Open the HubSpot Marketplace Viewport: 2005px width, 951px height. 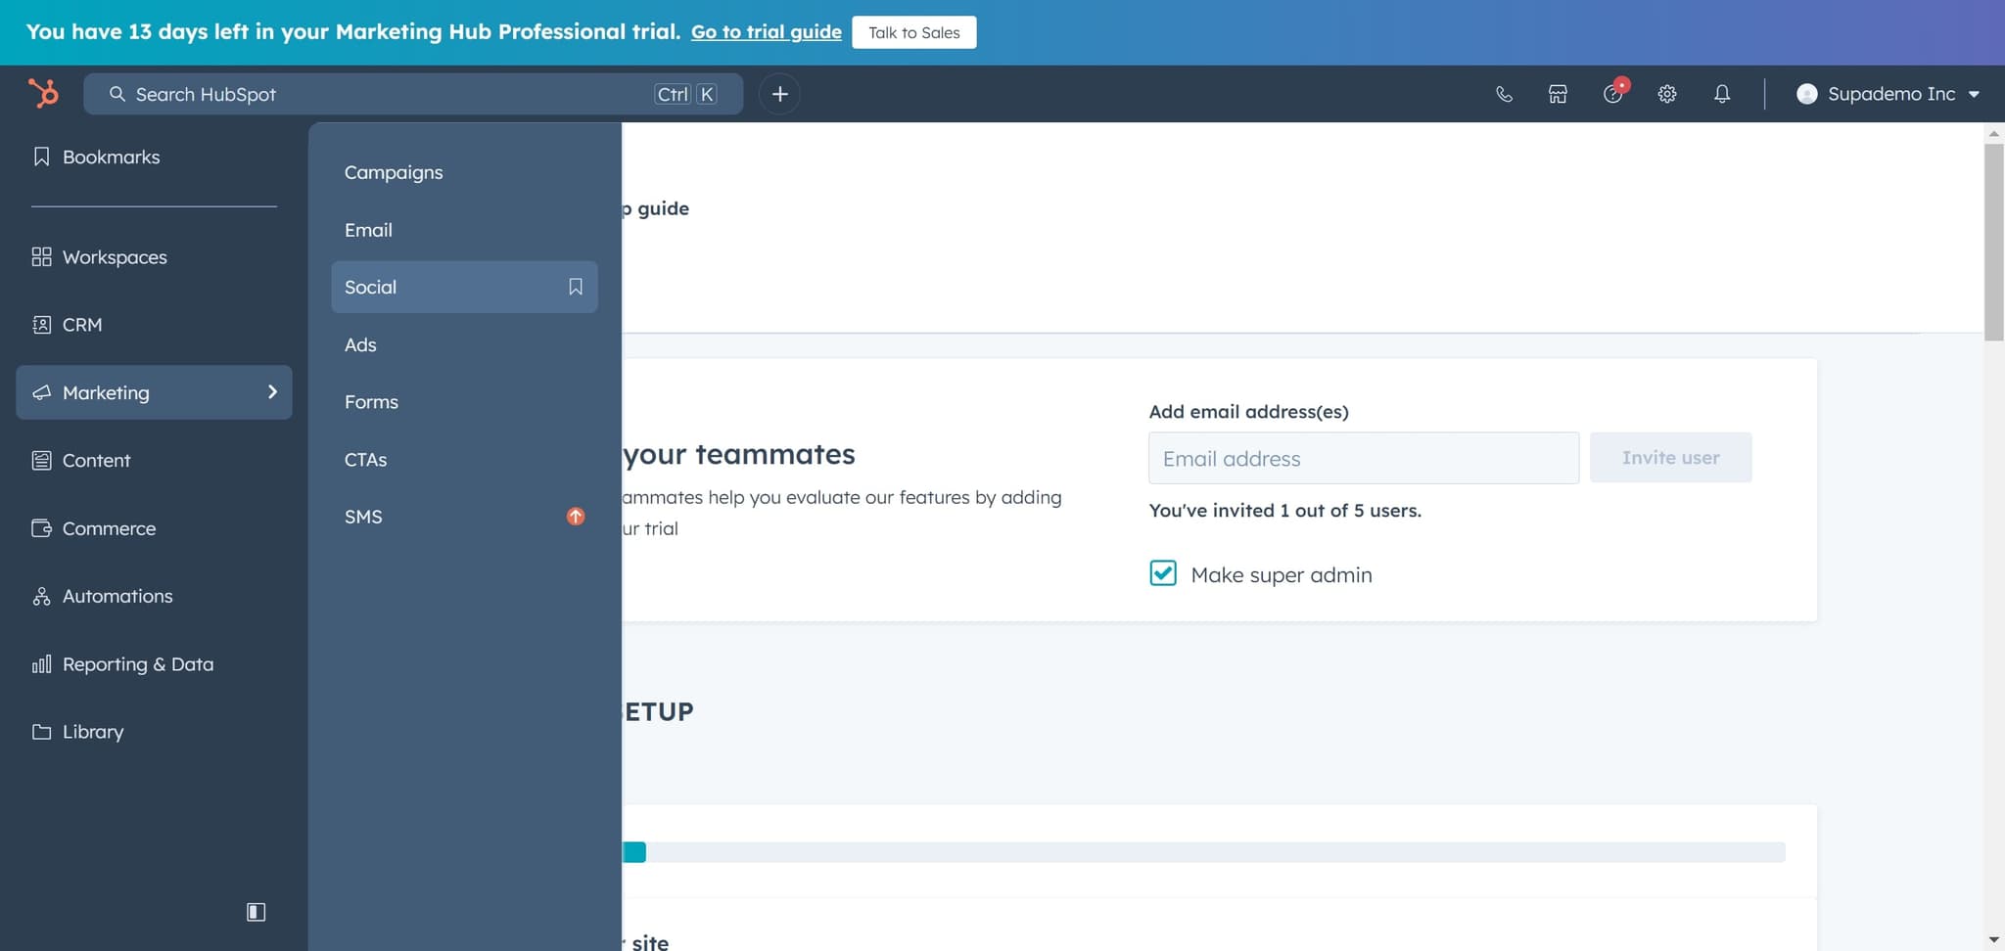point(1557,93)
